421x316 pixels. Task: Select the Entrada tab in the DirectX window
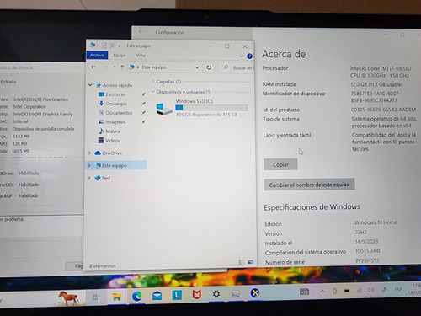pos(8,82)
